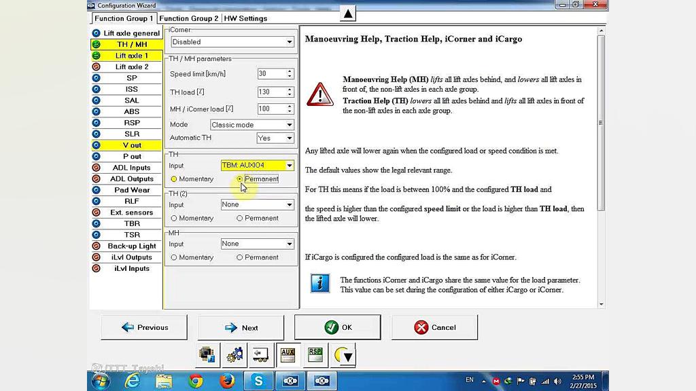Click the blue info icon in help pane
This screenshot has width=696, height=391.
click(x=319, y=283)
